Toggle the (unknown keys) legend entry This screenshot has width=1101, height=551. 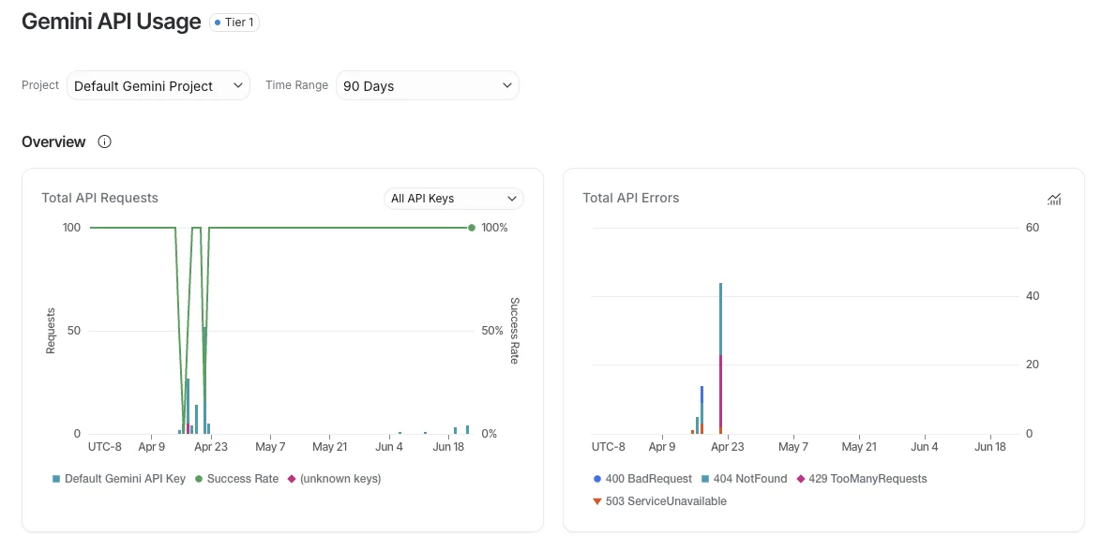[x=334, y=479]
